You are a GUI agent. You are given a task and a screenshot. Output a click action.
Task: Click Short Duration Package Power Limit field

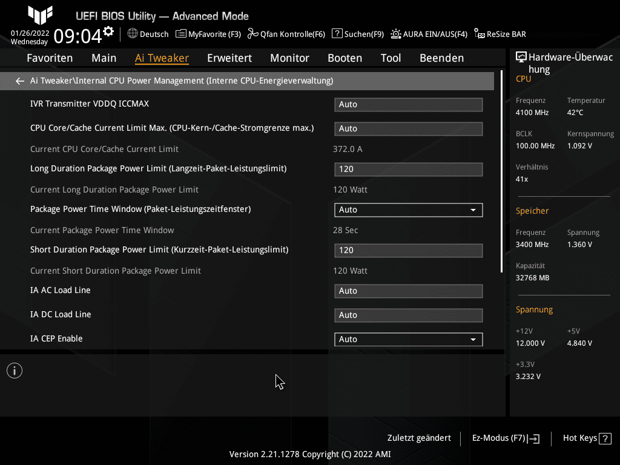[x=409, y=250]
